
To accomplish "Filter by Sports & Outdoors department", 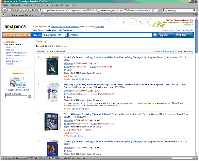I will (14, 53).
